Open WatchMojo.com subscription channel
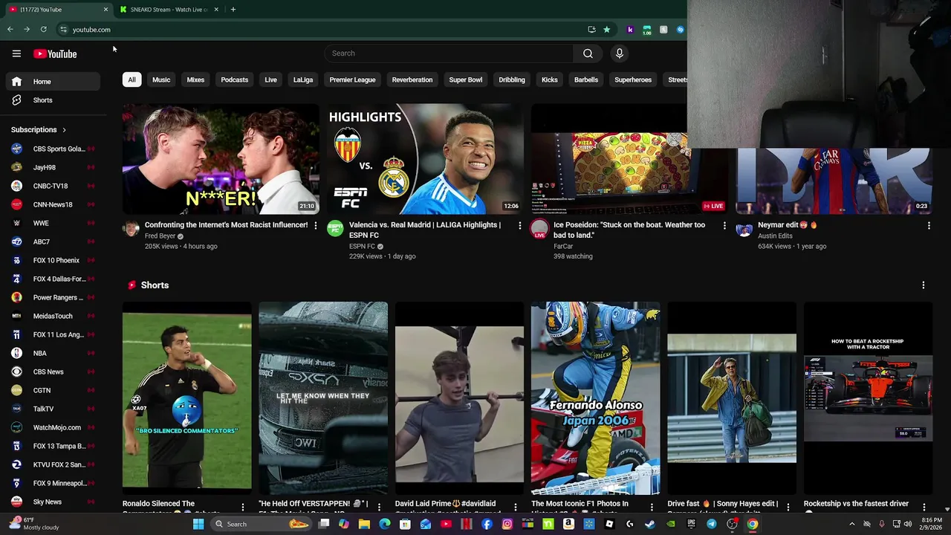The image size is (951, 535). [53, 427]
